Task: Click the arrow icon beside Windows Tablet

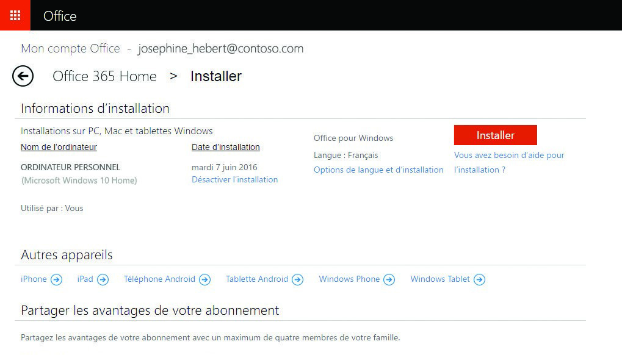Action: pos(480,280)
